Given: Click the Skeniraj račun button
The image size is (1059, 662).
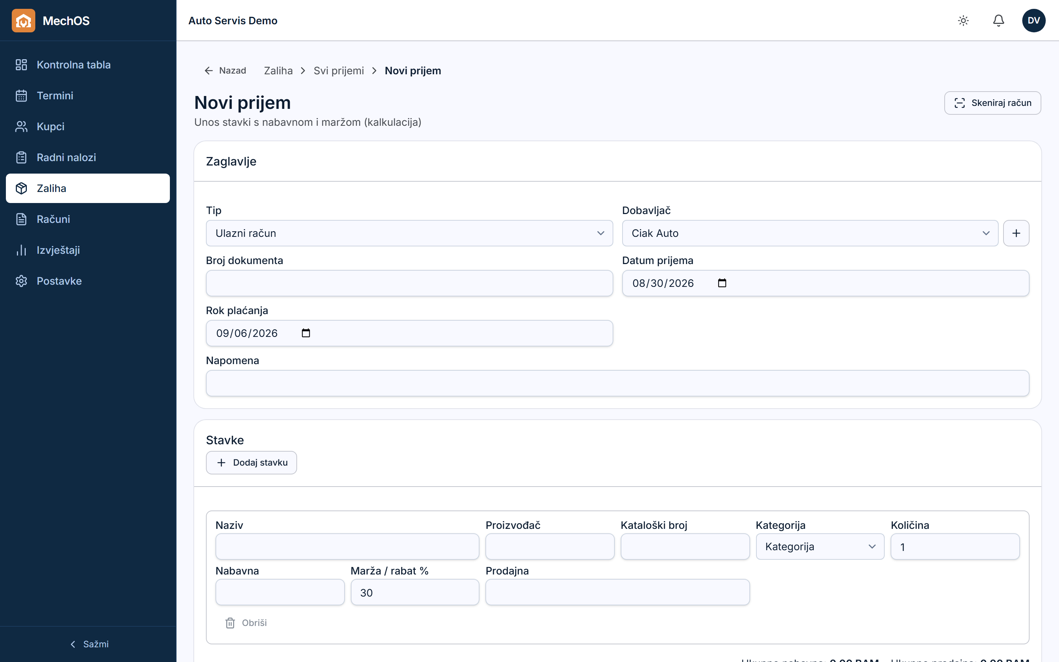Looking at the screenshot, I should click(x=992, y=103).
